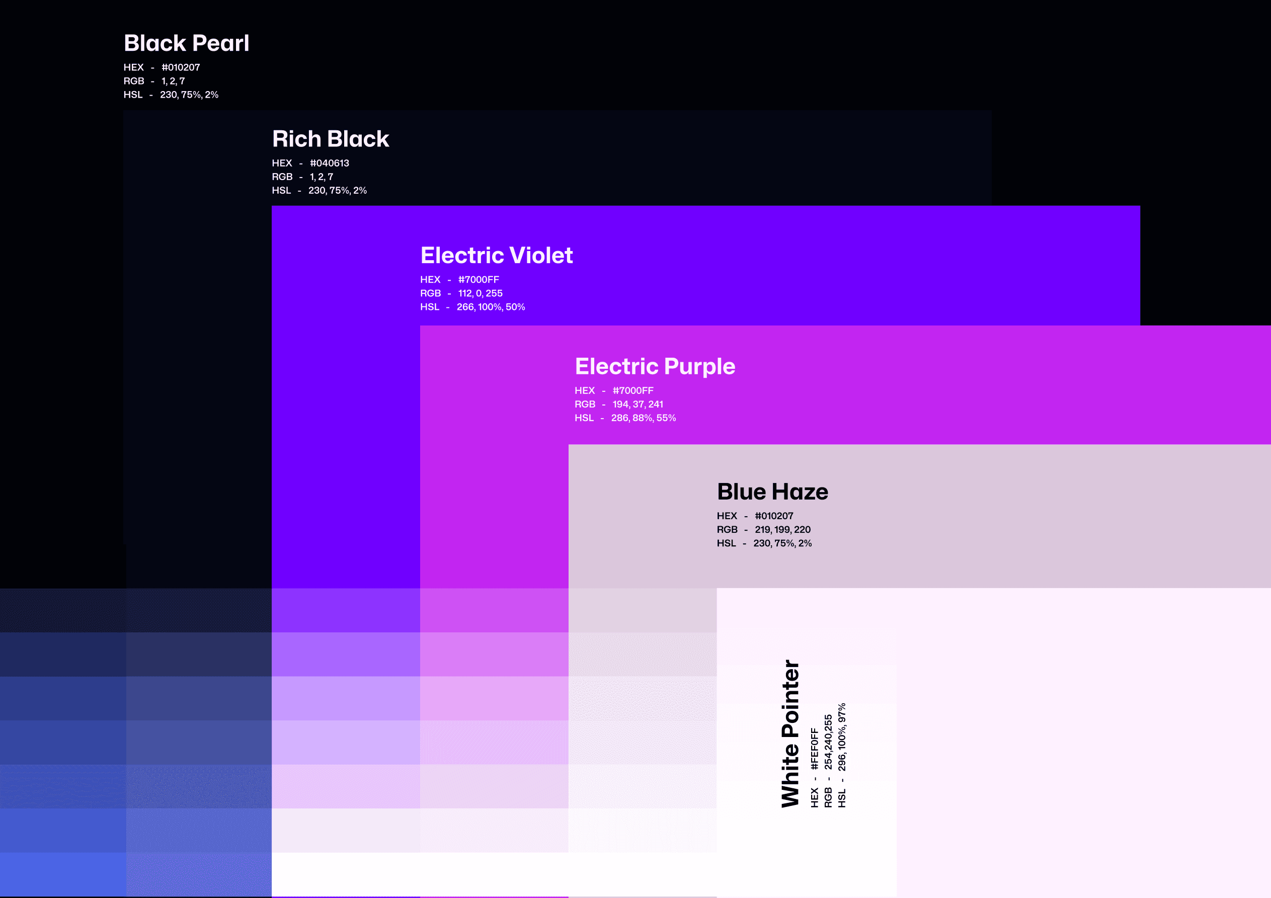
Task: Click the Blue Haze heading
Action: tap(772, 492)
